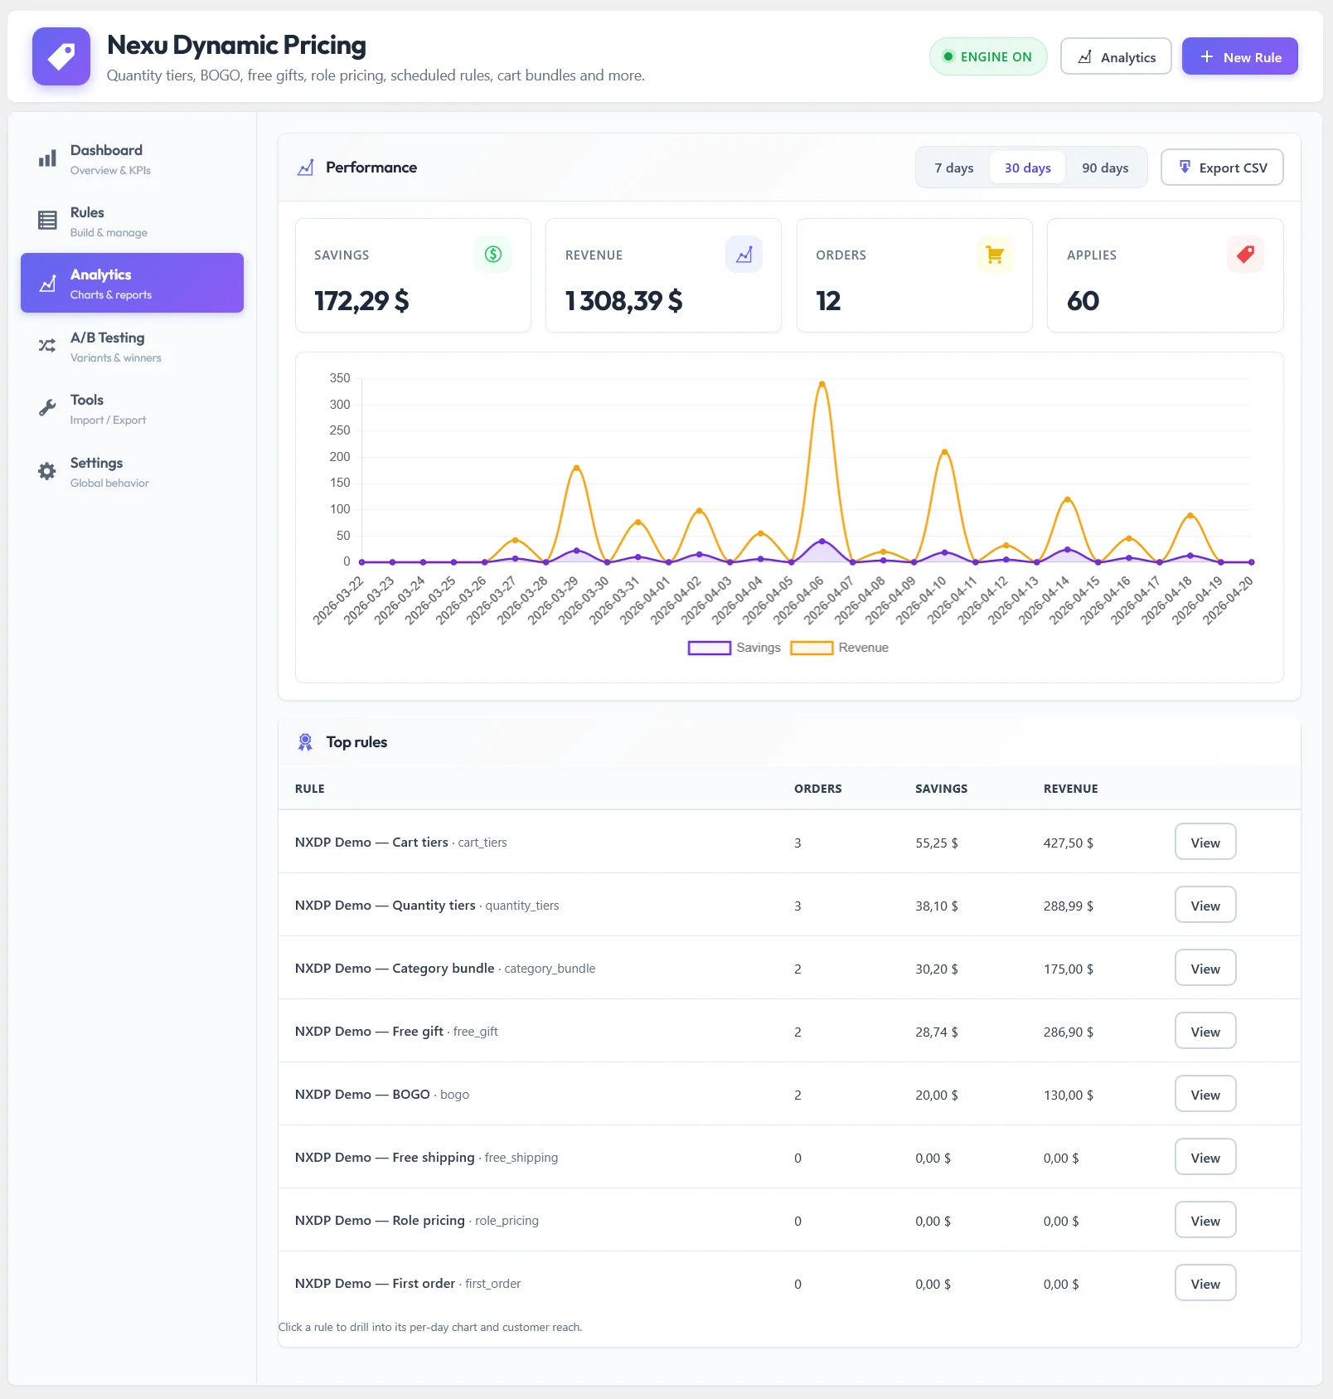Open the Rules Build & manage item
This screenshot has width=1333, height=1399.
coord(132,221)
